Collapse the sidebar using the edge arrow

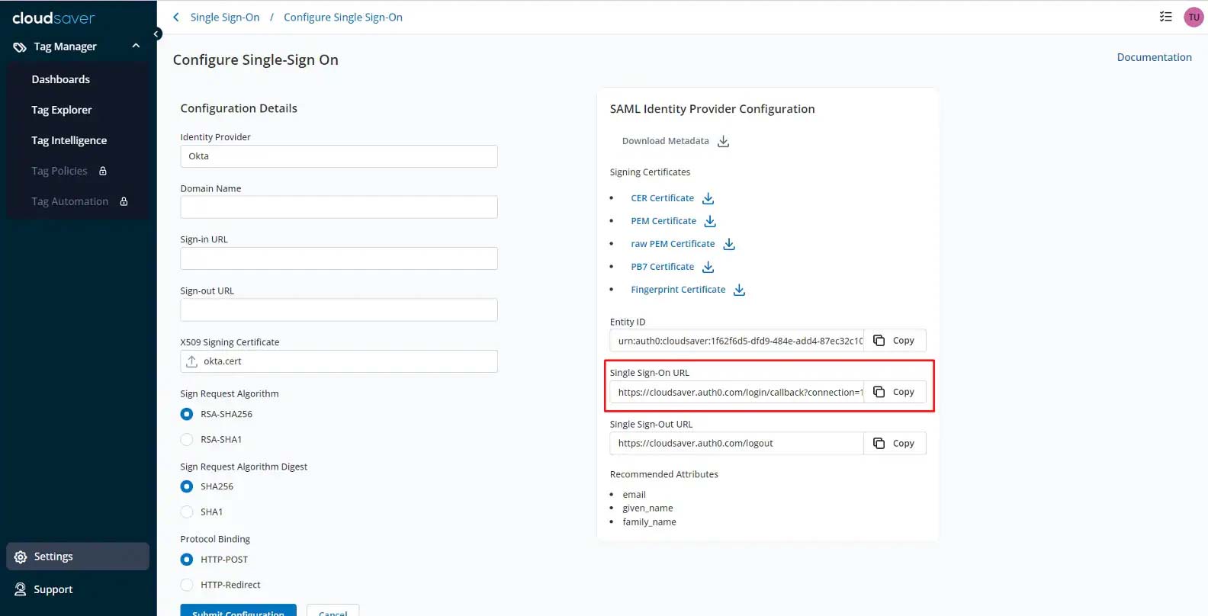pos(156,34)
